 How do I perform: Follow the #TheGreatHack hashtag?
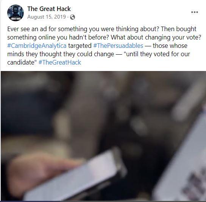coord(60,62)
